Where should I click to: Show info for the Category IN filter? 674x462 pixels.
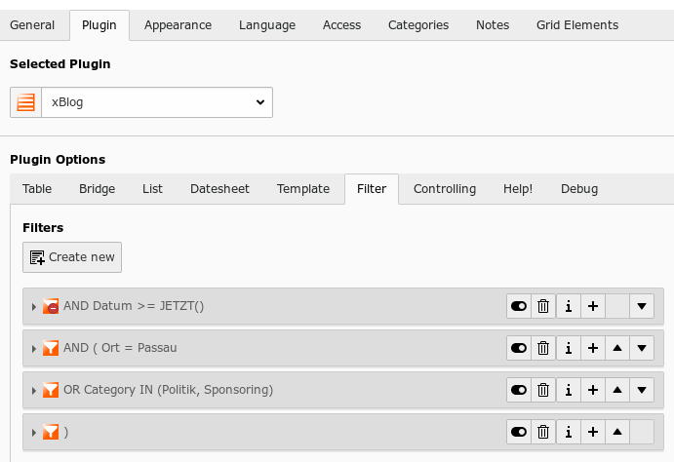569,390
